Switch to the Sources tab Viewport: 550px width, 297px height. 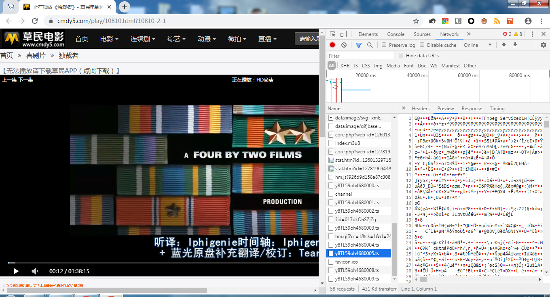point(422,34)
